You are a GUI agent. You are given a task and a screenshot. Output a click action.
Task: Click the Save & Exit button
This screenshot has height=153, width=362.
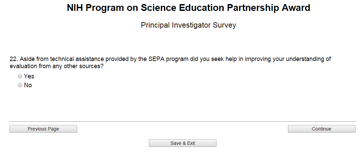coord(183,143)
